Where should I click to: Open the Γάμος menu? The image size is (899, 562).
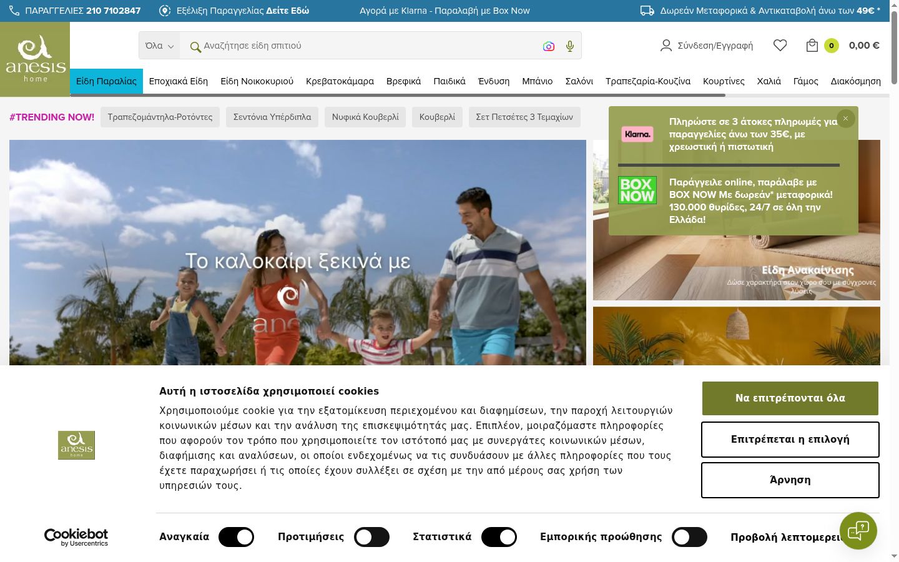coord(806,81)
